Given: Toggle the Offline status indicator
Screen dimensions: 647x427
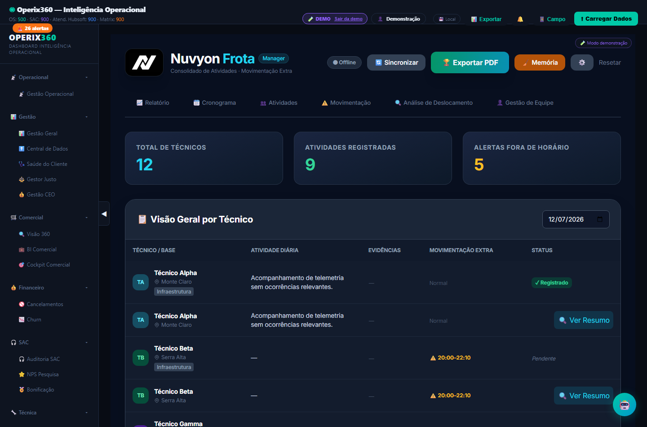Looking at the screenshot, I should point(344,62).
